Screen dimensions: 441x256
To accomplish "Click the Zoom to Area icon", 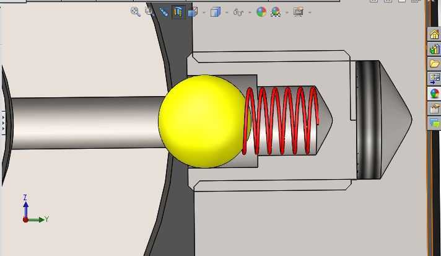I will tap(149, 11).
